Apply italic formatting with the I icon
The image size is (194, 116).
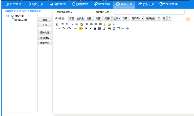pyautogui.click(x=90, y=28)
